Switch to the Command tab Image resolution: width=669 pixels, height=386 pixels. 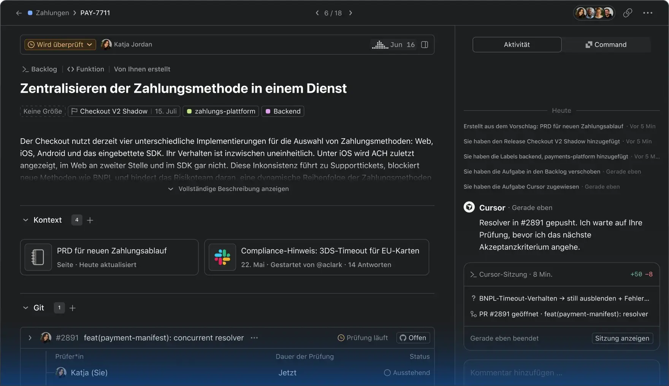pyautogui.click(x=606, y=44)
